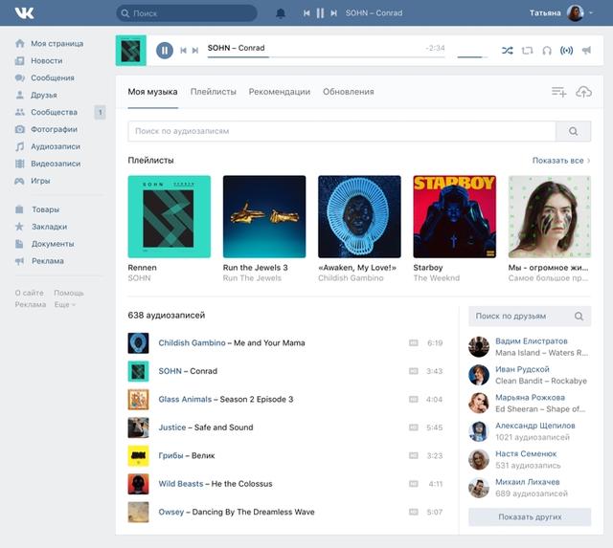Expand the Еще footer menu
This screenshot has height=548, width=613.
(x=65, y=304)
